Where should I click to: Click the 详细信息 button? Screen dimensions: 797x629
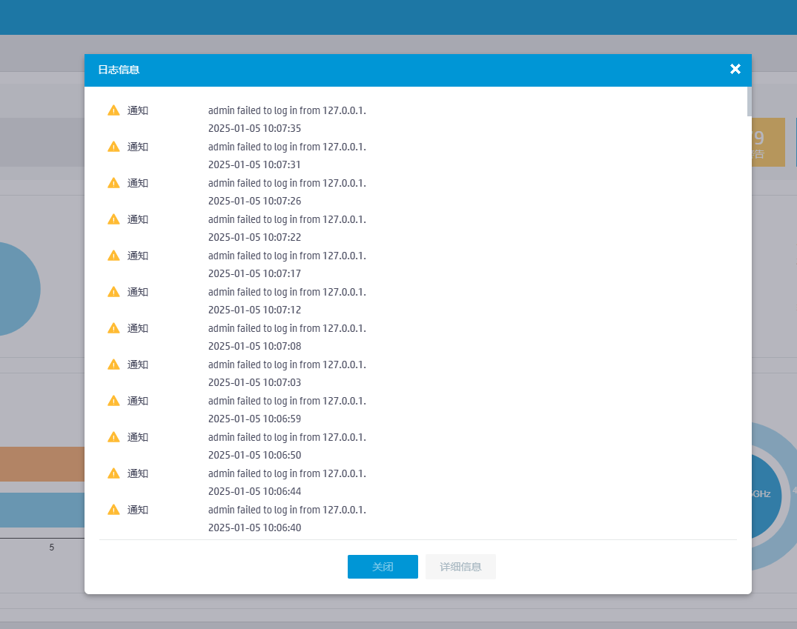[460, 567]
